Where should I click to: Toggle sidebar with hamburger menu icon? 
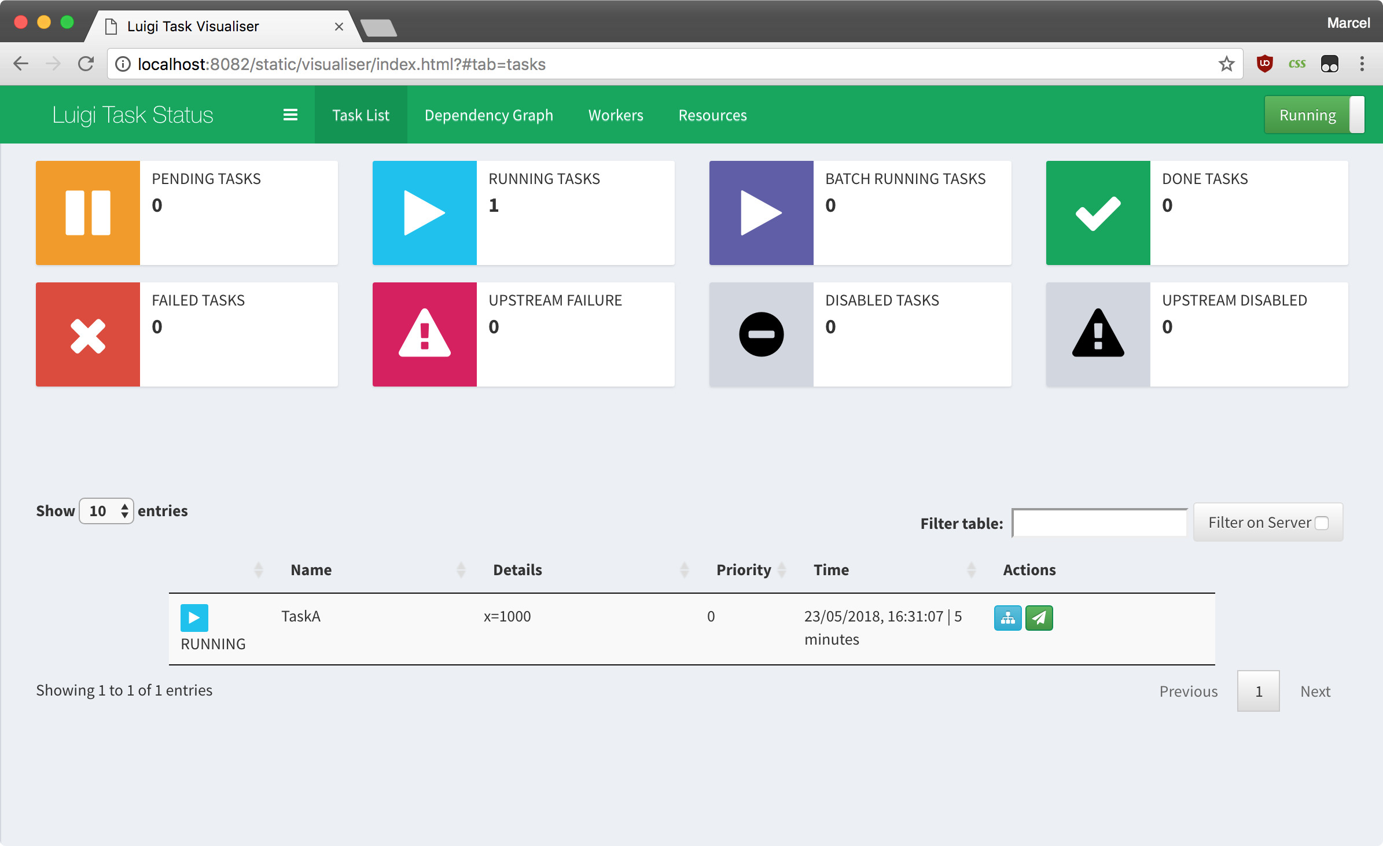click(x=290, y=115)
